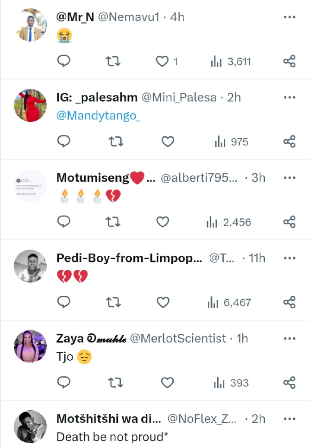
Task: Like the tweet by @Mini_Palesa
Action: (x=168, y=142)
